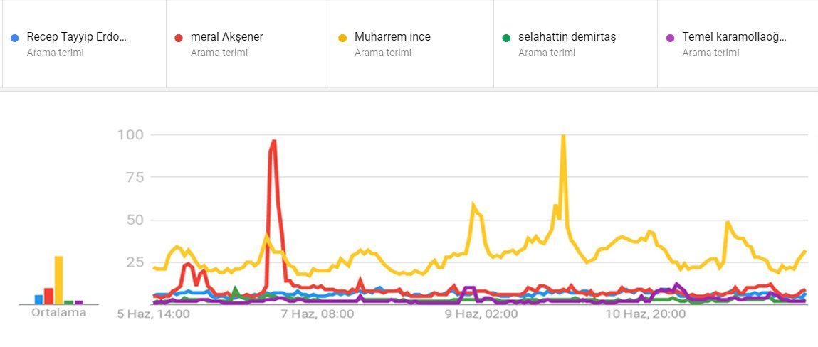Click the Ortalama label under the bars
The height and width of the screenshot is (347, 818).
[58, 313]
